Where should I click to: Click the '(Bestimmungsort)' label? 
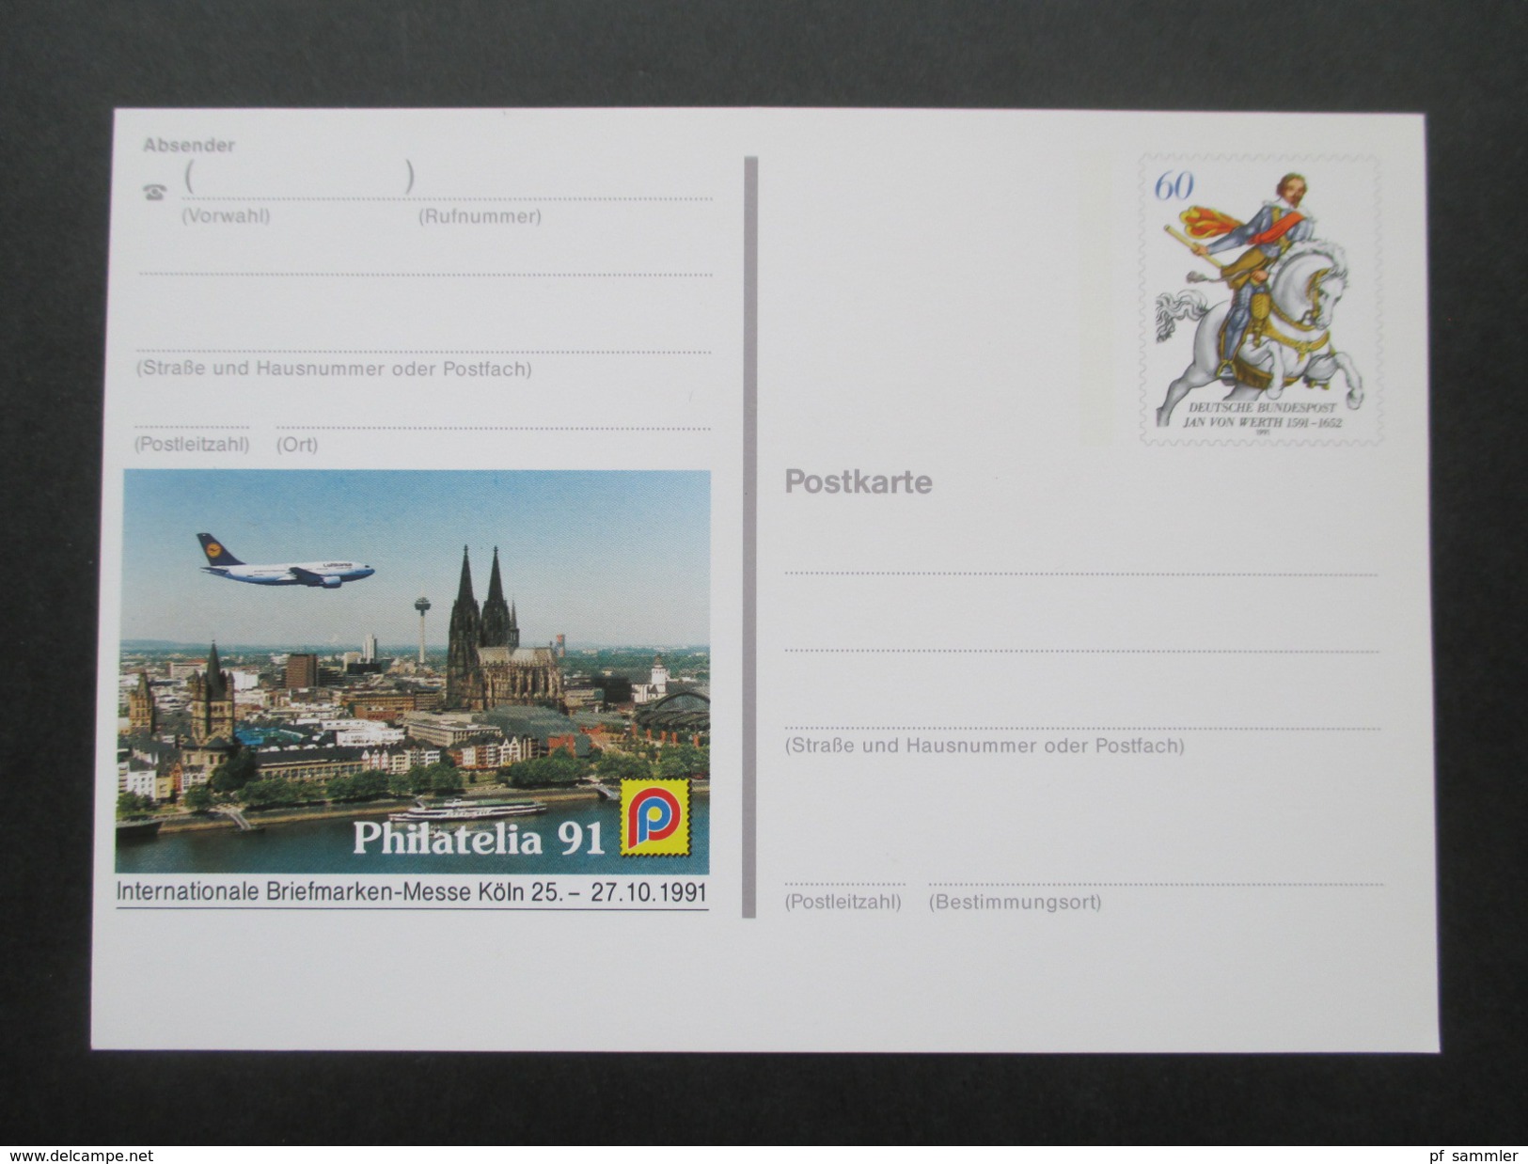coord(1015,902)
